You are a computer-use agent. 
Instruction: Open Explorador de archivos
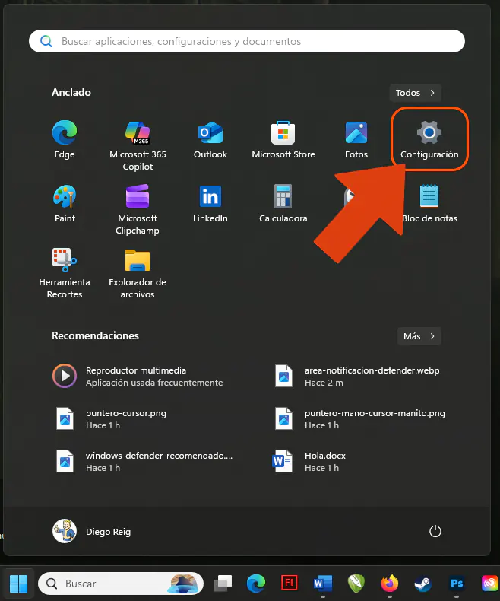point(138,273)
